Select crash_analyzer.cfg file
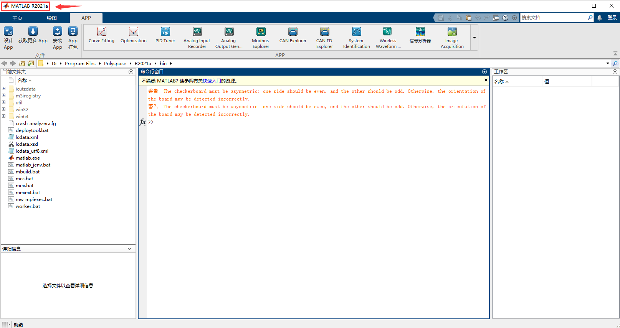This screenshot has height=328, width=620. pos(36,124)
